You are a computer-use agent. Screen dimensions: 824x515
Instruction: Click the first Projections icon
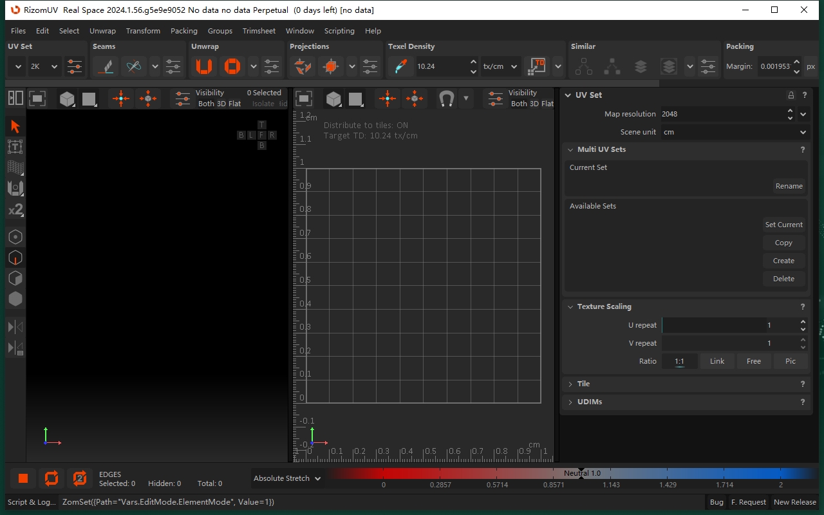(303, 66)
